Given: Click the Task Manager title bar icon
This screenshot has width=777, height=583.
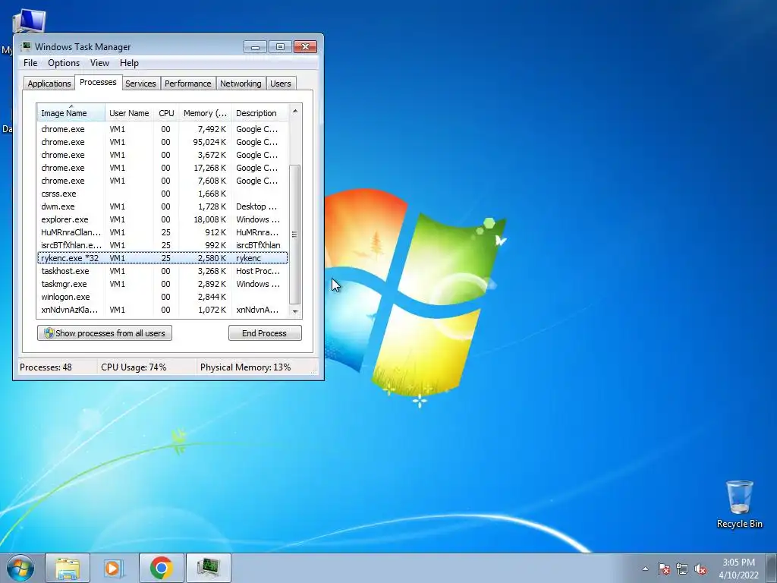Looking at the screenshot, I should click(26, 46).
